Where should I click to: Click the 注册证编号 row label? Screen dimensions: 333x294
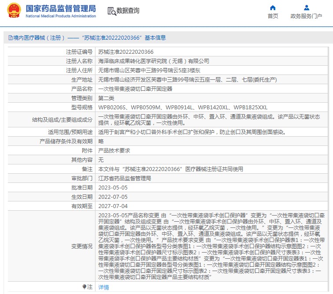[x=79, y=52]
